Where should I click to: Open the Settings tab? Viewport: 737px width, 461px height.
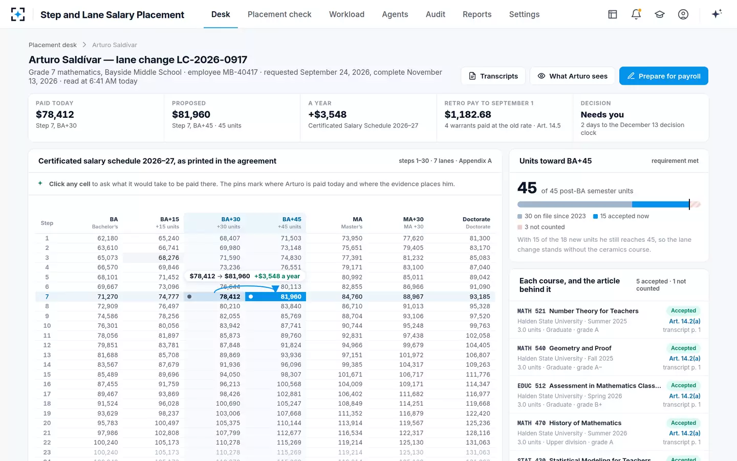point(524,14)
